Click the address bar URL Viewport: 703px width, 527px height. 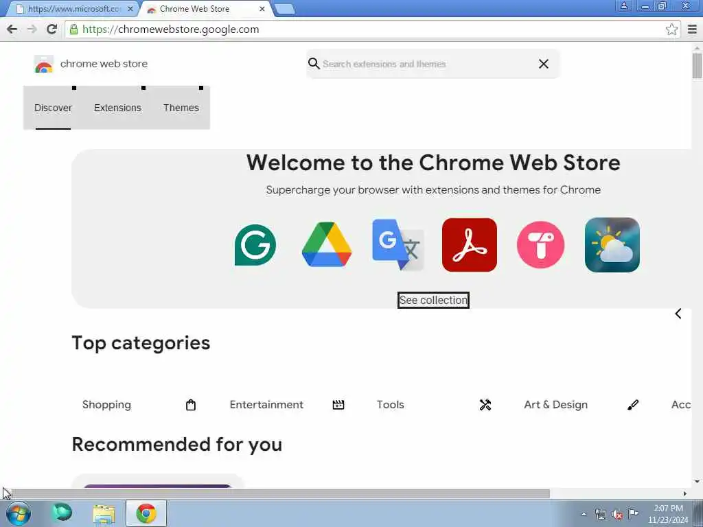[171, 30]
